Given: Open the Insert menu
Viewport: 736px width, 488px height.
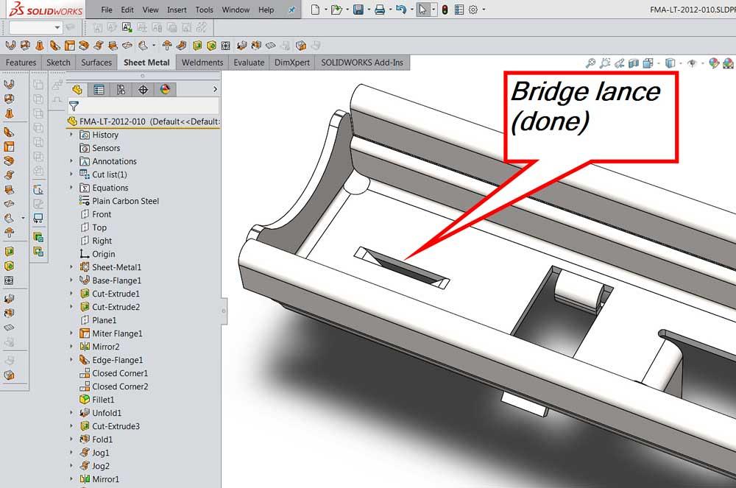Looking at the screenshot, I should (x=177, y=10).
